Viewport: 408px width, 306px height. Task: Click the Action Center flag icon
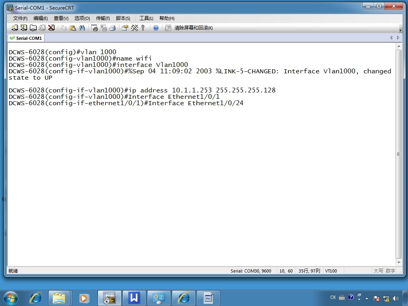click(376, 298)
